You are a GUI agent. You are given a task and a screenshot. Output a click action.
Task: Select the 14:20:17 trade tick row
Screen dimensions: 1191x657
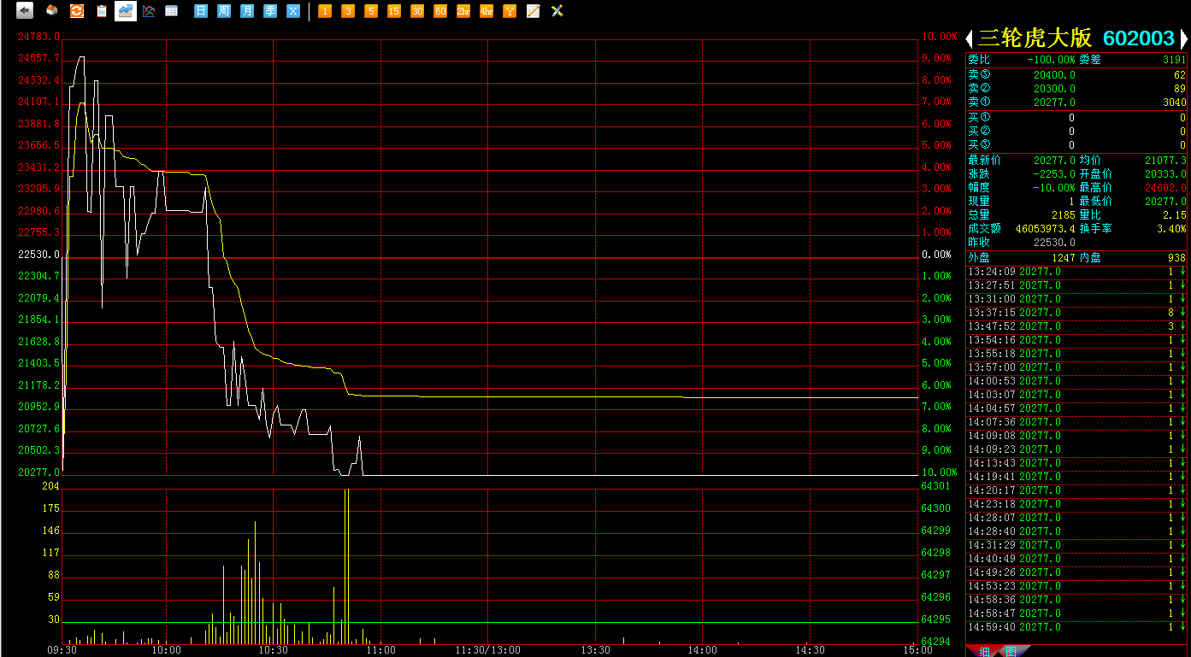tap(1077, 490)
